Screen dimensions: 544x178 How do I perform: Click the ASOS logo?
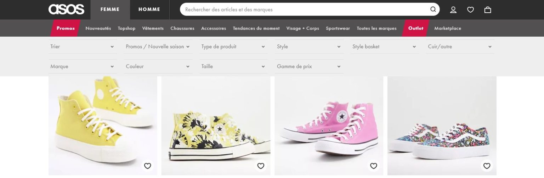(x=67, y=10)
